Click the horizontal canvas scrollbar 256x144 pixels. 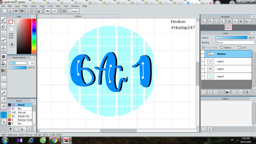(x=118, y=130)
